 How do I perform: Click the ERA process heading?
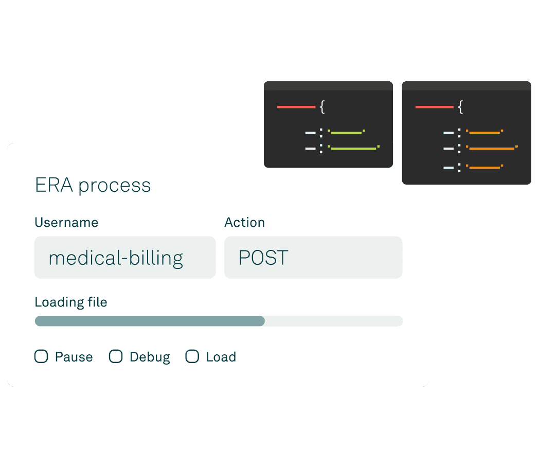click(93, 185)
